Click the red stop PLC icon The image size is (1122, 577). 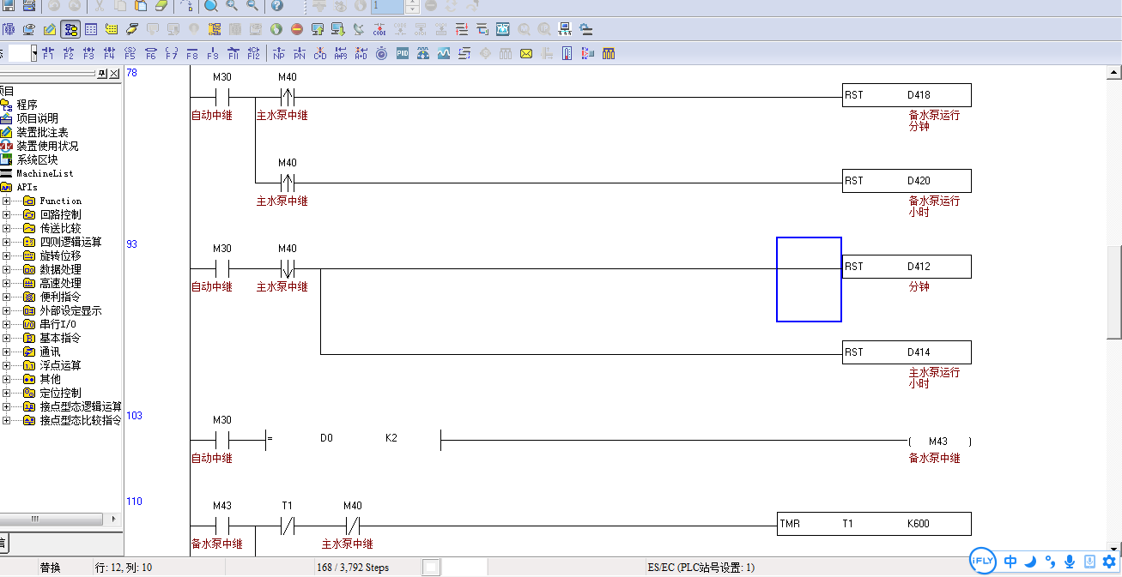pos(297,30)
